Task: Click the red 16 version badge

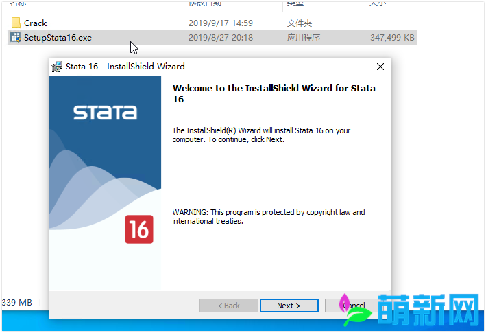Action: coord(139,229)
